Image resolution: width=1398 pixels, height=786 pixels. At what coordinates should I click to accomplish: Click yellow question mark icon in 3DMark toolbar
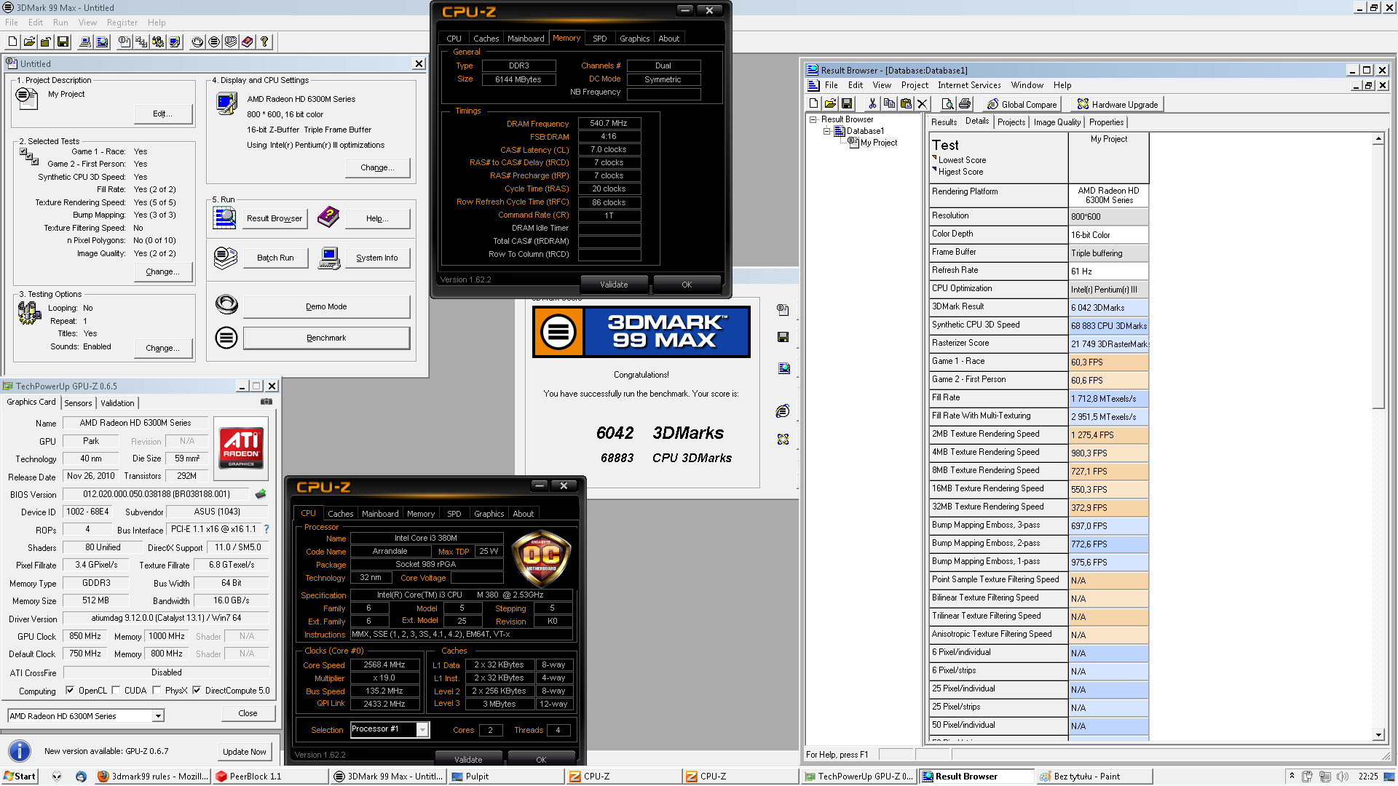tap(264, 42)
